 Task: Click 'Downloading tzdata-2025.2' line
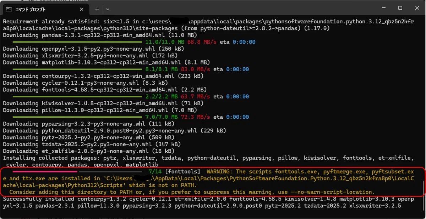pos(92,144)
